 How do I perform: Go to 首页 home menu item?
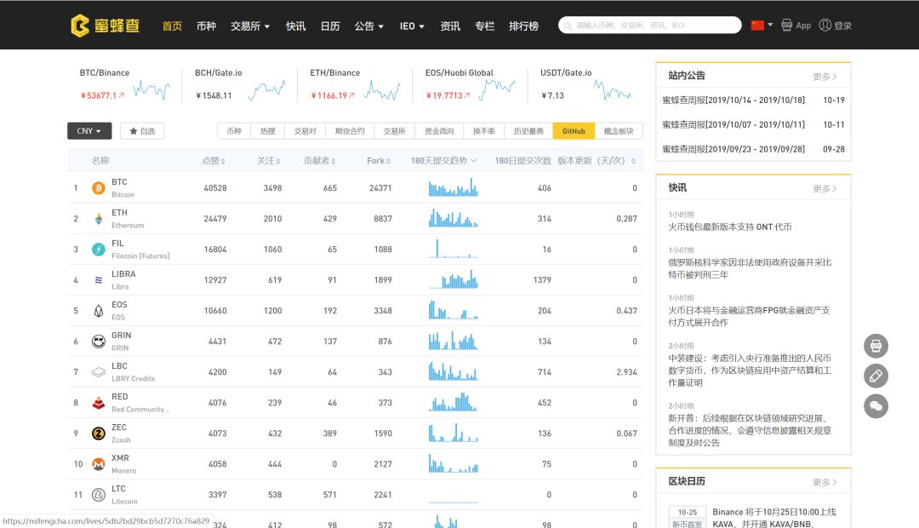click(172, 26)
